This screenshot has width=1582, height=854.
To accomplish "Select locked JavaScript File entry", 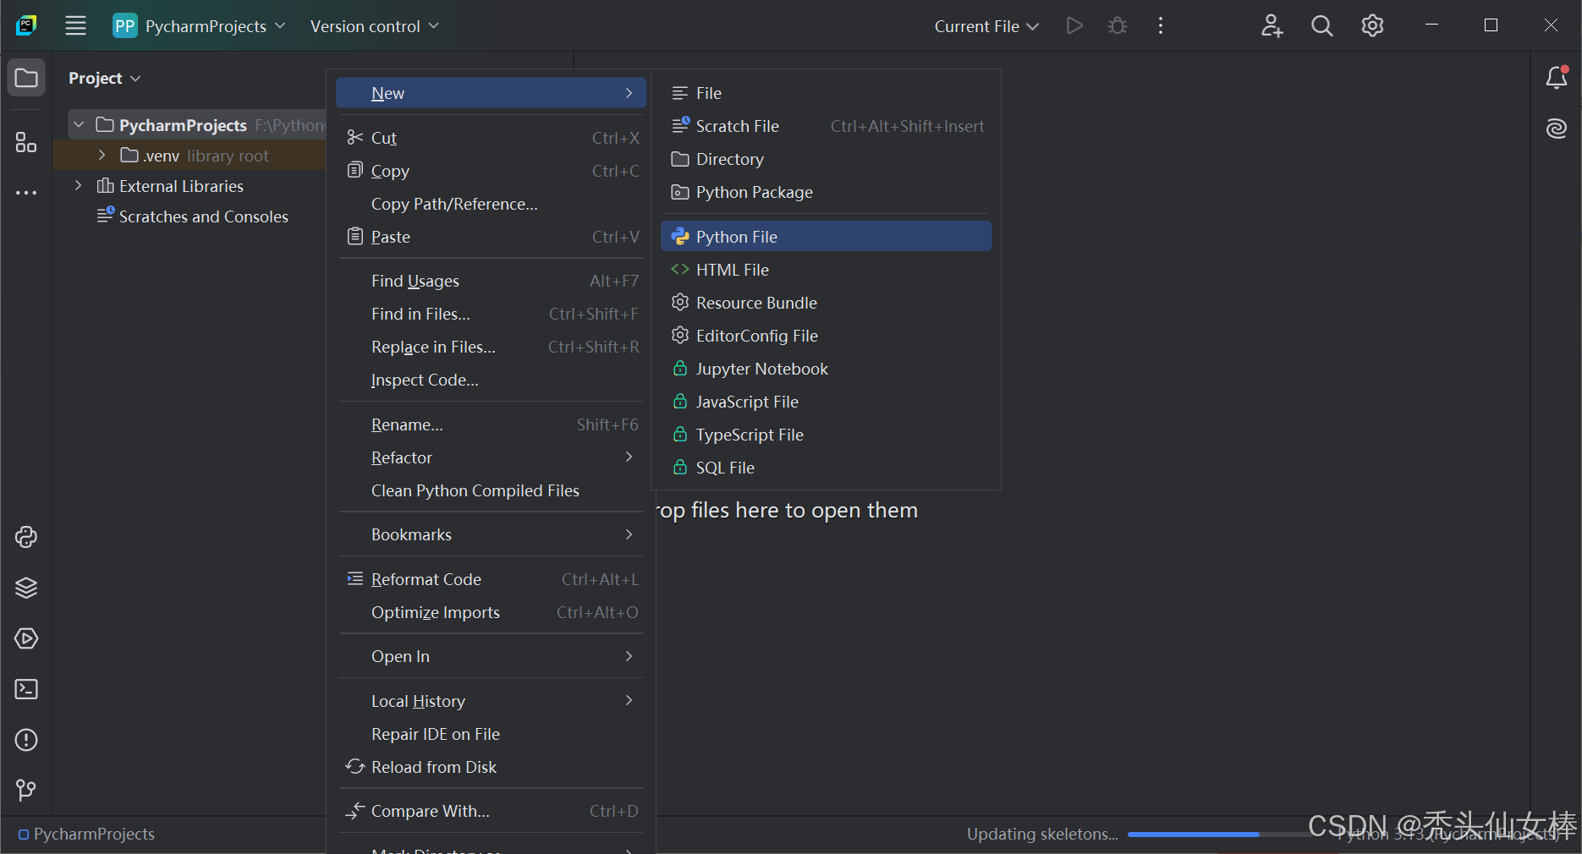I will (826, 402).
